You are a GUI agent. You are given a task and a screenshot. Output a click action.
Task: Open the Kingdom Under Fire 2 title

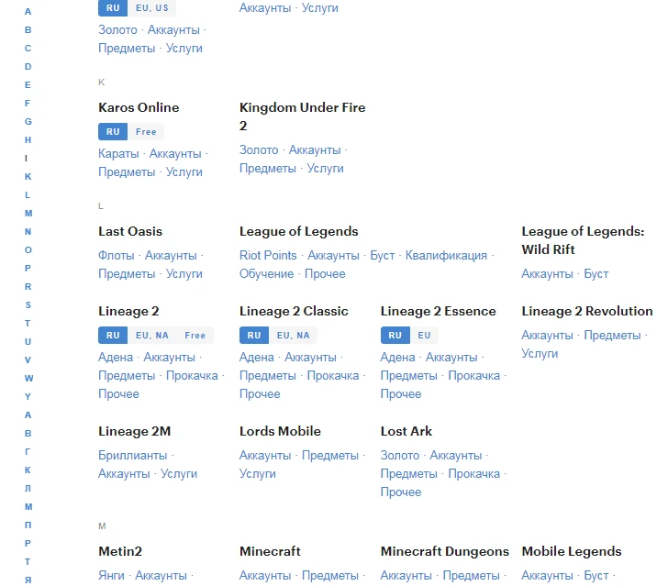coord(302,116)
